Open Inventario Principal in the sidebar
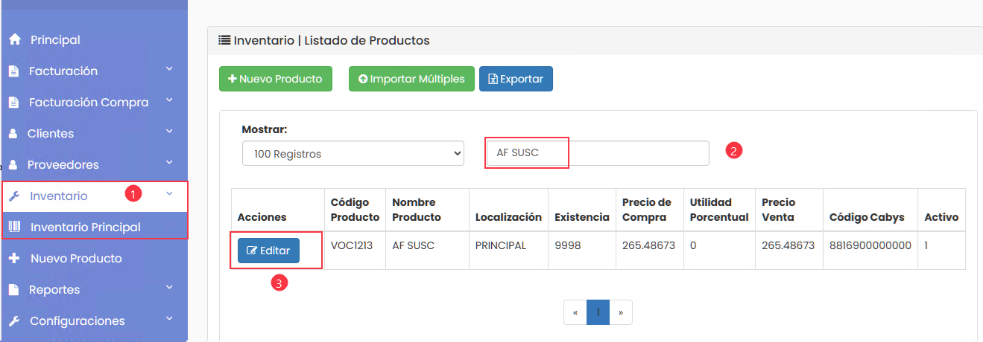 (x=85, y=228)
